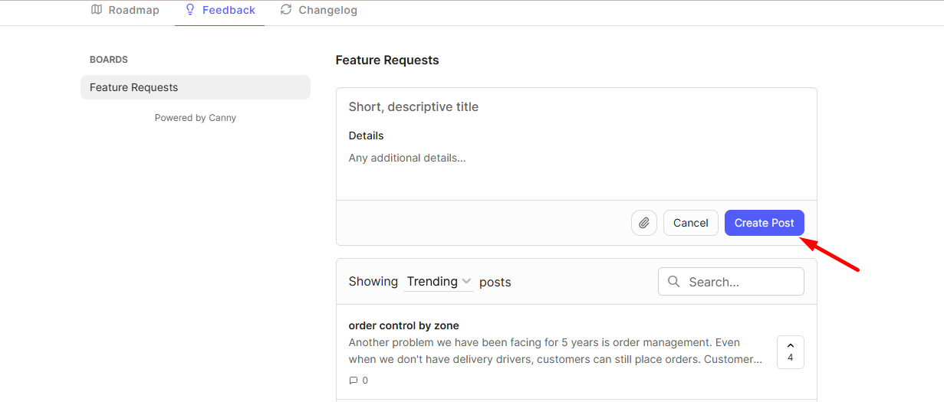
Task: Click the Feedback lightbulb icon
Action: coord(190,10)
